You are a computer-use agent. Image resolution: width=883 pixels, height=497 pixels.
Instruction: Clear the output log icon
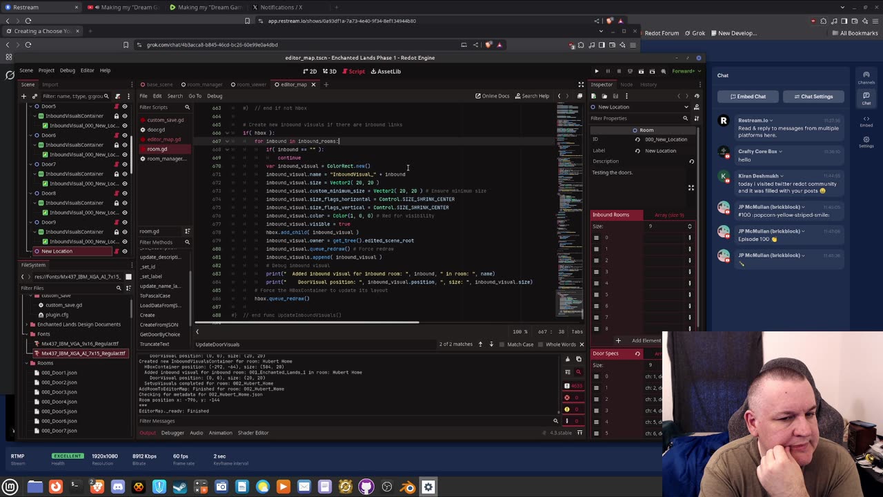click(568, 359)
